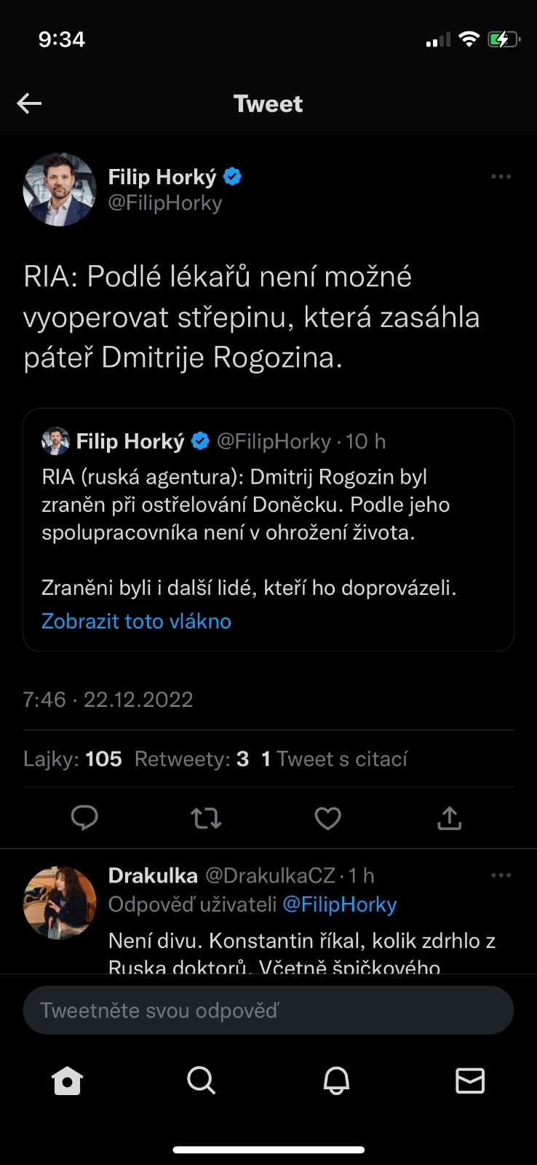537x1165 pixels.
Task: Open the Search magnifier tab
Action: click(x=201, y=1081)
